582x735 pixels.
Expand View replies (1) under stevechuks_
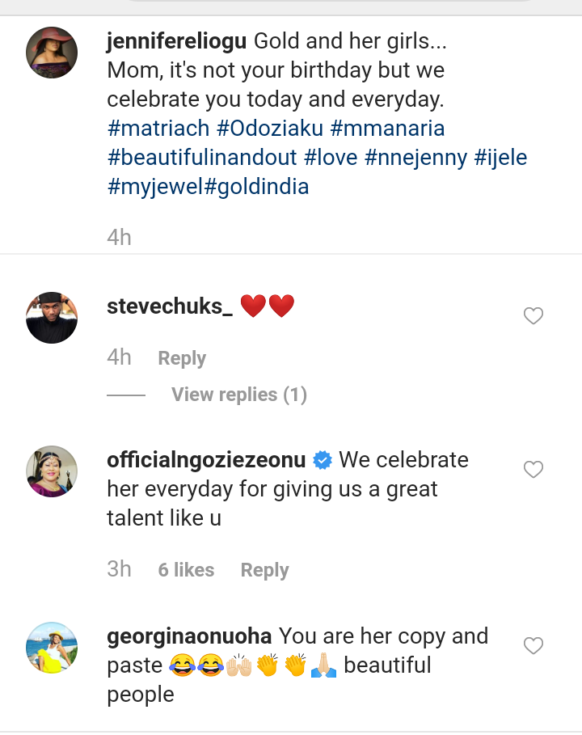[x=238, y=395]
